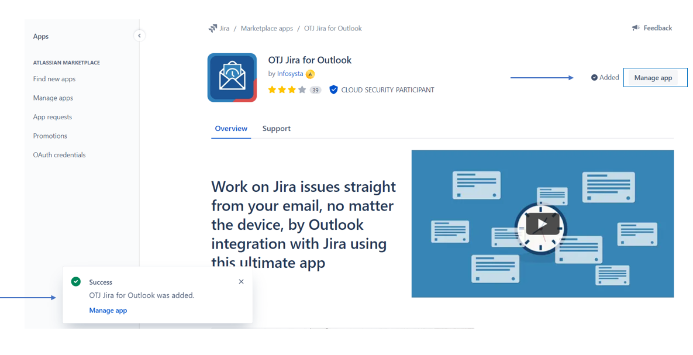Collapse the Apps sidebar with chevron button

click(x=139, y=36)
